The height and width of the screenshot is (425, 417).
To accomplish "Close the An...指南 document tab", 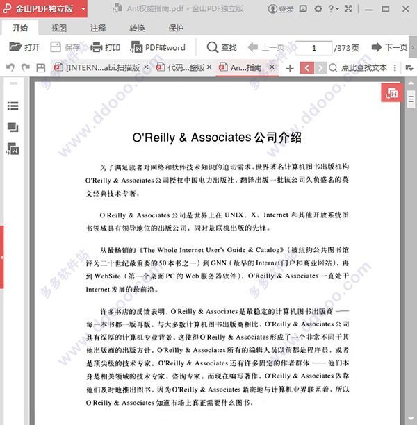I will (x=272, y=67).
